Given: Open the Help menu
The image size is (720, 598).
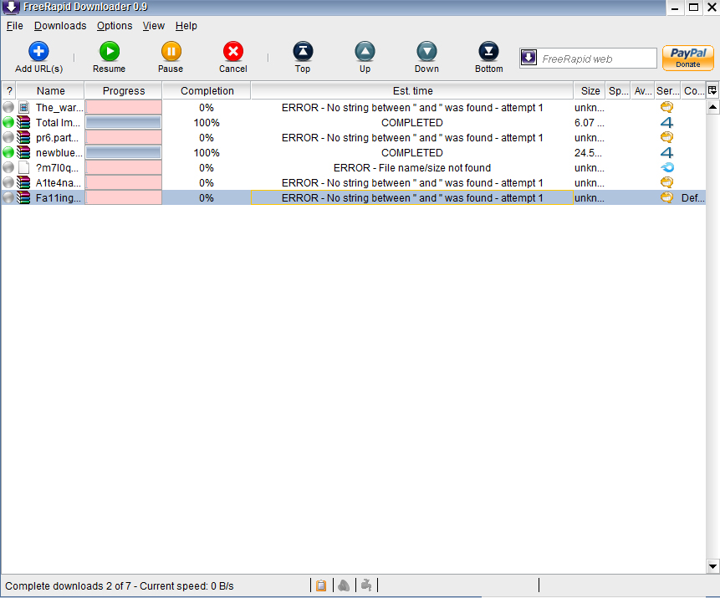Looking at the screenshot, I should click(186, 26).
